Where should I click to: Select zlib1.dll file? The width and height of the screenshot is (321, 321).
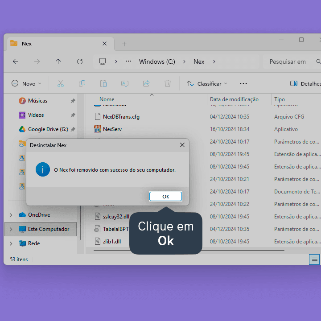112,242
